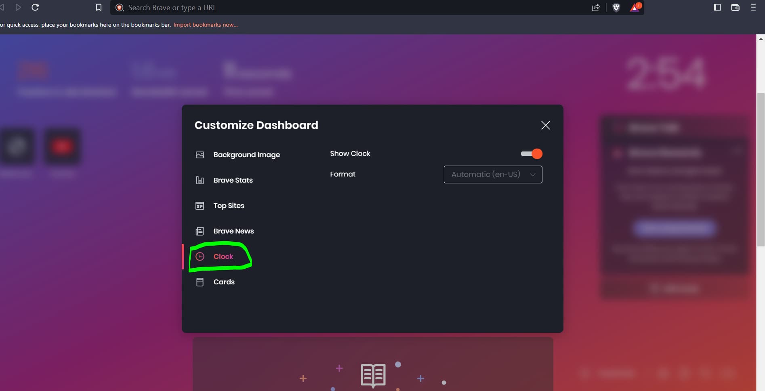The height and width of the screenshot is (391, 765).
Task: Click the Cards icon in sidebar
Action: coord(200,282)
